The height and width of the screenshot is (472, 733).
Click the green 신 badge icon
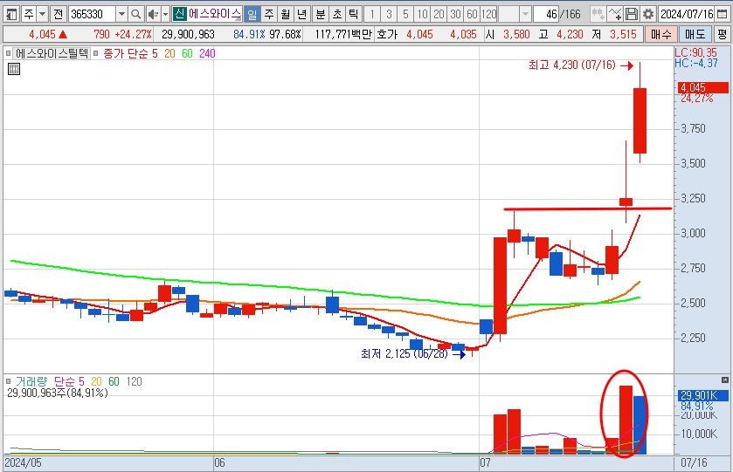180,14
